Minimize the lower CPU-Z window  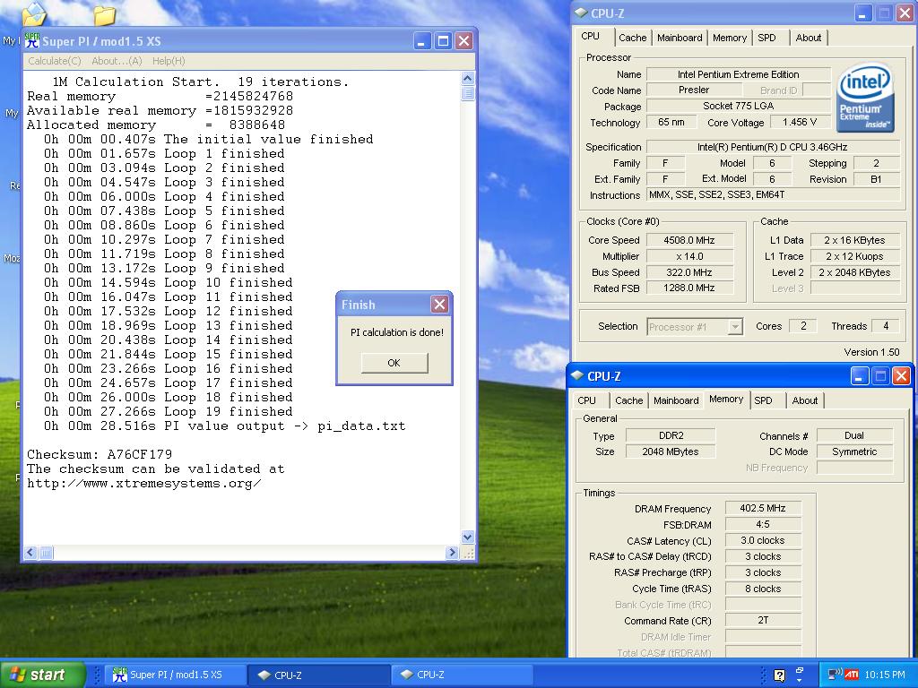point(859,376)
